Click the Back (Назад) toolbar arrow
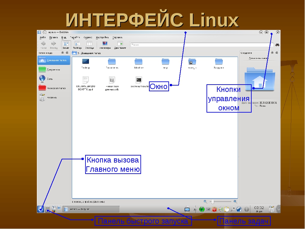 [43, 45]
